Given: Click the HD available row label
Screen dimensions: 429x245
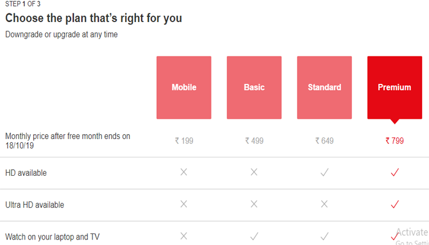Looking at the screenshot, I should [26, 173].
